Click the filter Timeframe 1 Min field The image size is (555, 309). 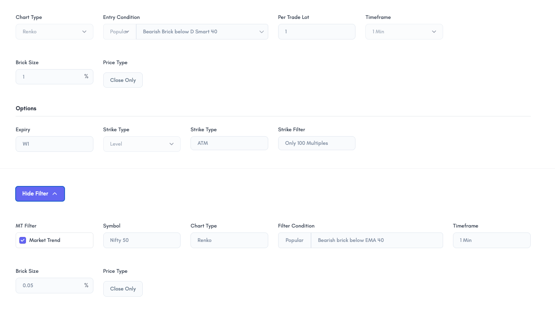click(491, 240)
